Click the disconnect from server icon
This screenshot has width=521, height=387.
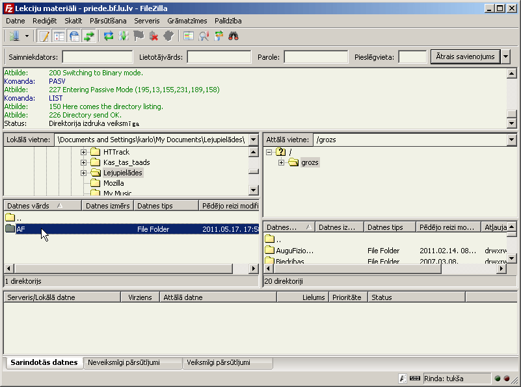[154, 36]
